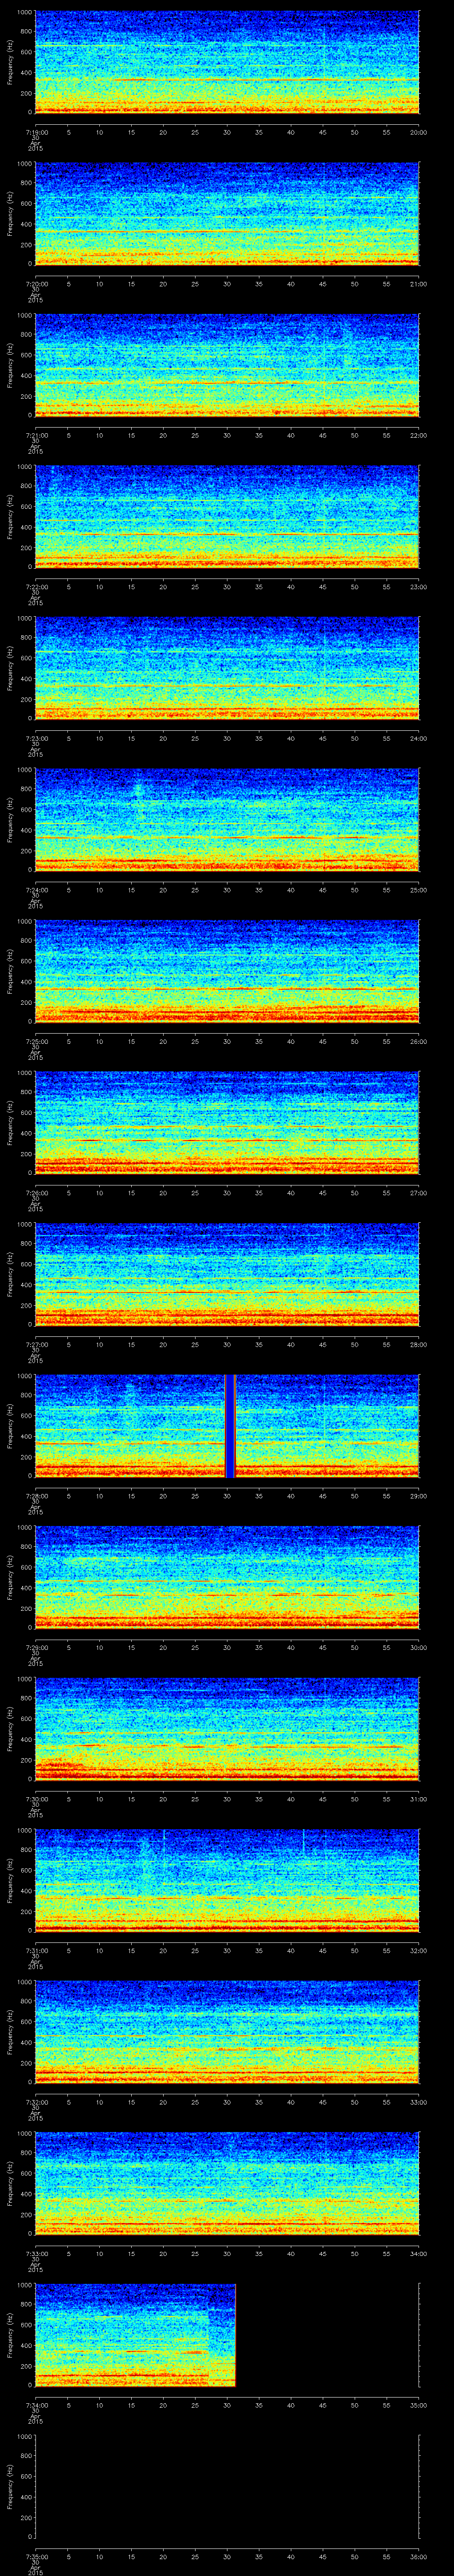Click the 26:00 end time label
This screenshot has height=2576, width=454.
(x=418, y=1041)
